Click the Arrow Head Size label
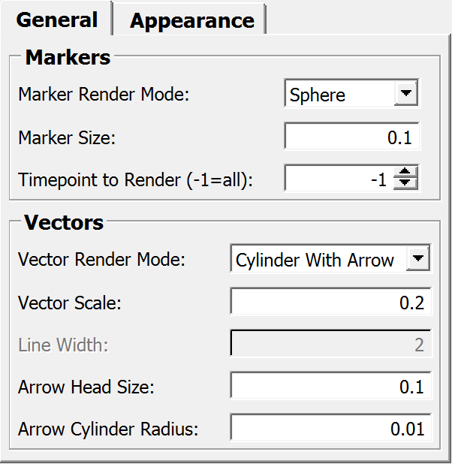This screenshot has width=452, height=464. (x=86, y=387)
